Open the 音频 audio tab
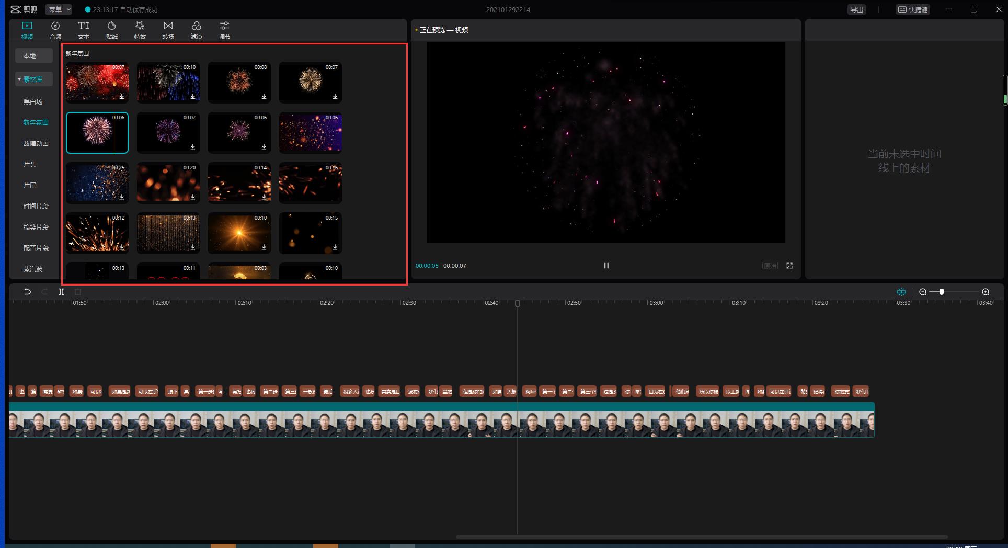1008x548 pixels. (55, 30)
